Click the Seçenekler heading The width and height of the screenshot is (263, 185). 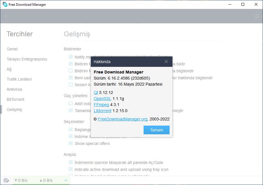(74, 122)
